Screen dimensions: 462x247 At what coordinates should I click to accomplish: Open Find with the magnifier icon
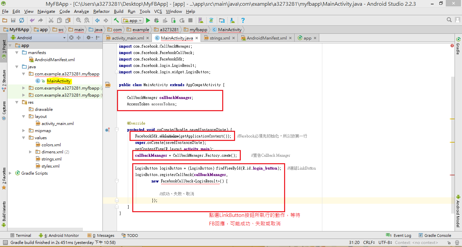tap(78, 21)
